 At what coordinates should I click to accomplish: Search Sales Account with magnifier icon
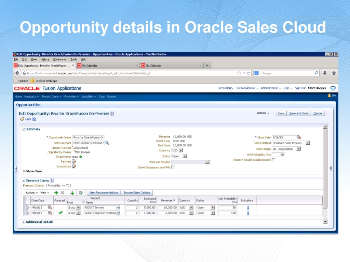pyautogui.click(x=107, y=143)
